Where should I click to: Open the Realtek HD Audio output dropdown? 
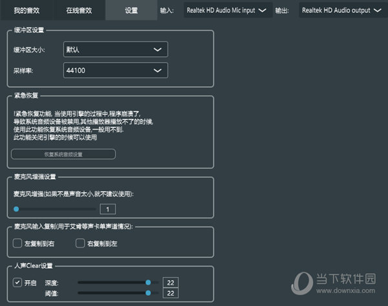pos(343,10)
